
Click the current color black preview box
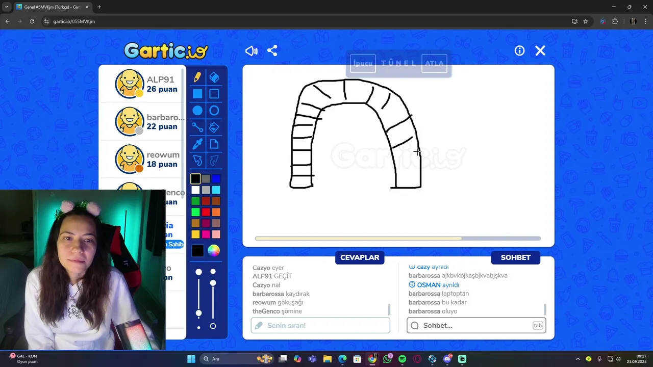[197, 251]
